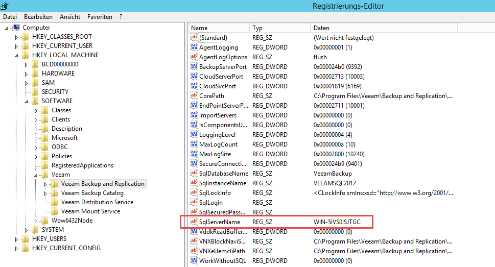
Task: Collapse the SOFTWARE key
Action: pyautogui.click(x=26, y=101)
